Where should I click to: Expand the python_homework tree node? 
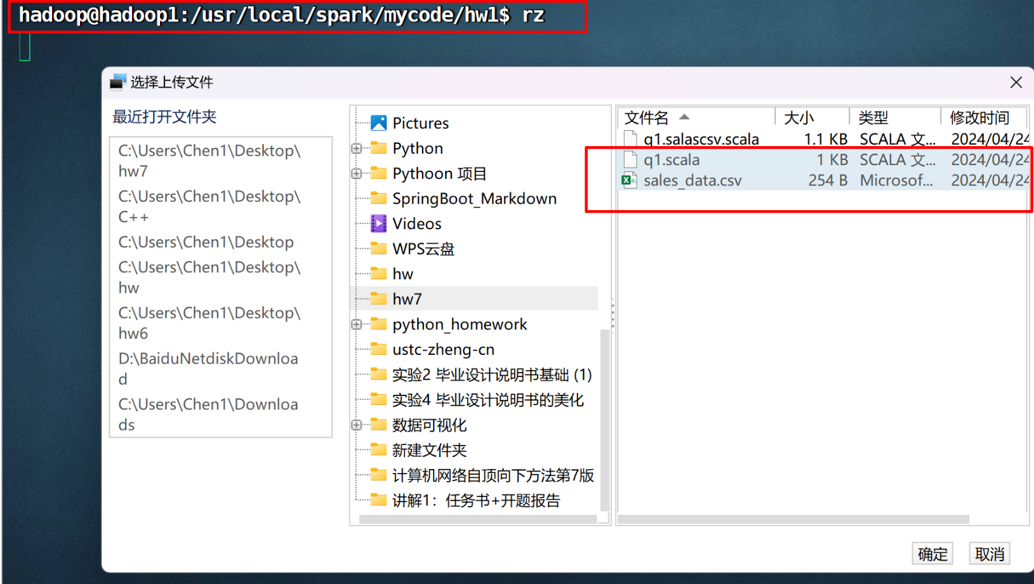click(357, 324)
